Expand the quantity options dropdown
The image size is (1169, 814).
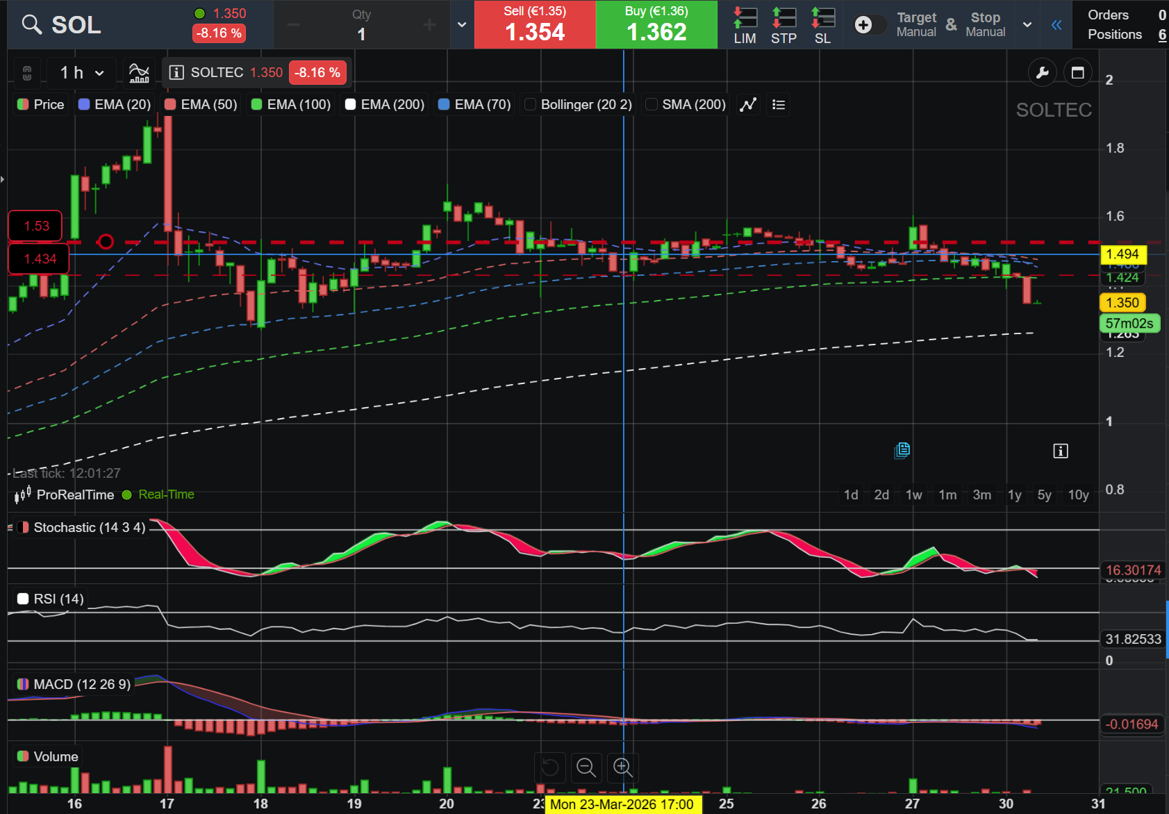462,25
